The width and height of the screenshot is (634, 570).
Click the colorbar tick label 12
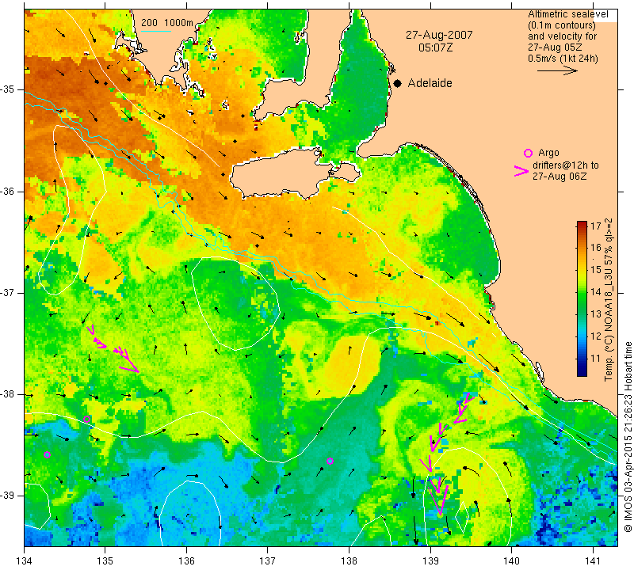click(x=596, y=336)
